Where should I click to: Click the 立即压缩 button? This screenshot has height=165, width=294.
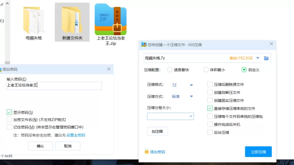pyautogui.click(x=258, y=152)
